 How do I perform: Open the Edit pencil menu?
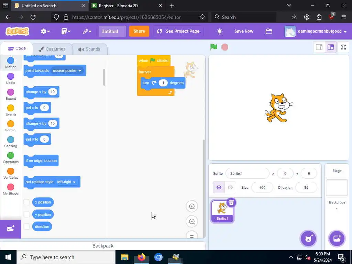87,31
